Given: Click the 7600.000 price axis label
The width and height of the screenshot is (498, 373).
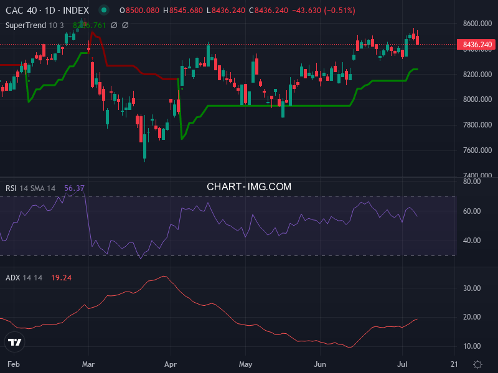Looking at the screenshot, I should click(477, 150).
